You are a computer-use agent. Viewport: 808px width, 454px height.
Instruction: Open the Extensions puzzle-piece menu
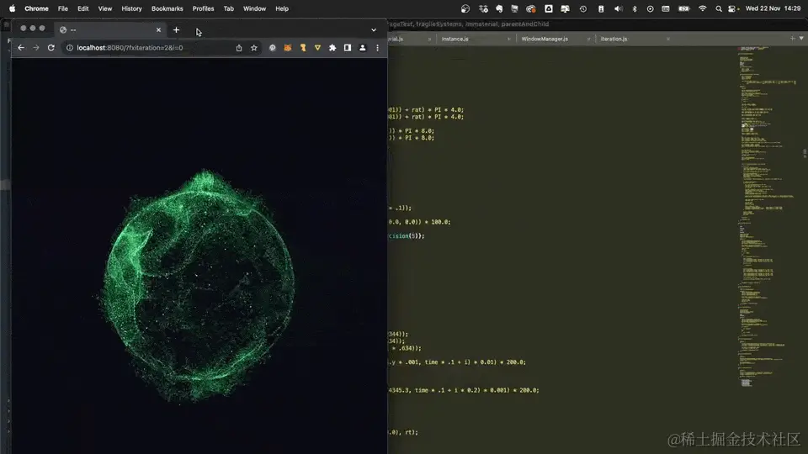332,48
